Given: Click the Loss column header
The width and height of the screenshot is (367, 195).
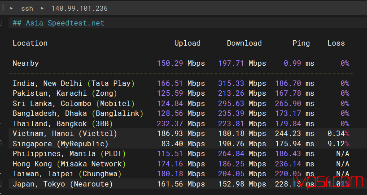Looking at the screenshot, I should click(x=336, y=43).
